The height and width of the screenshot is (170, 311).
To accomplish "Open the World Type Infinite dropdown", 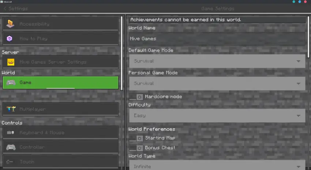I will point(217,166).
